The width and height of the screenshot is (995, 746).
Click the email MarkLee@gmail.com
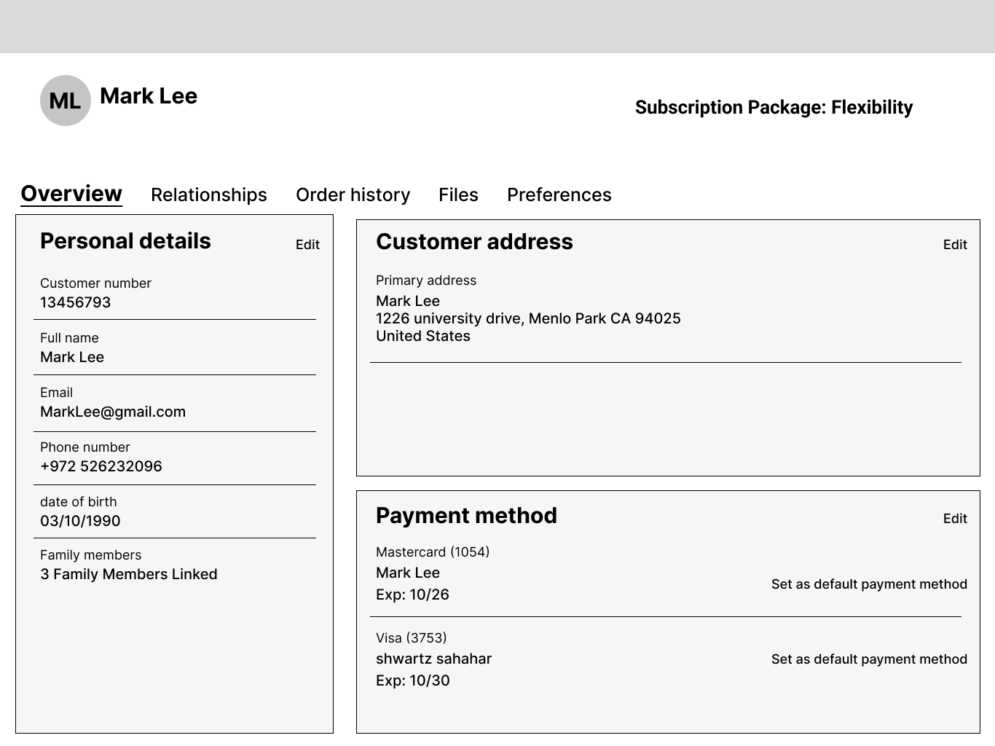tap(113, 412)
